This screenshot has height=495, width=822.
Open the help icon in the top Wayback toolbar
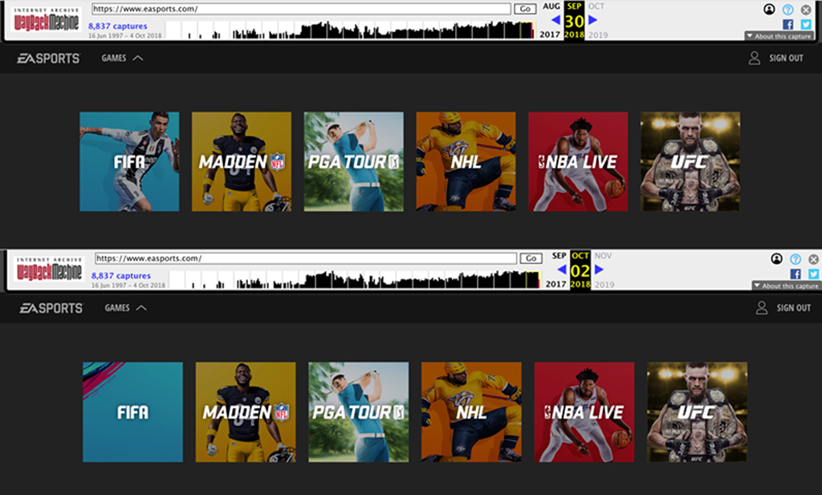click(787, 10)
